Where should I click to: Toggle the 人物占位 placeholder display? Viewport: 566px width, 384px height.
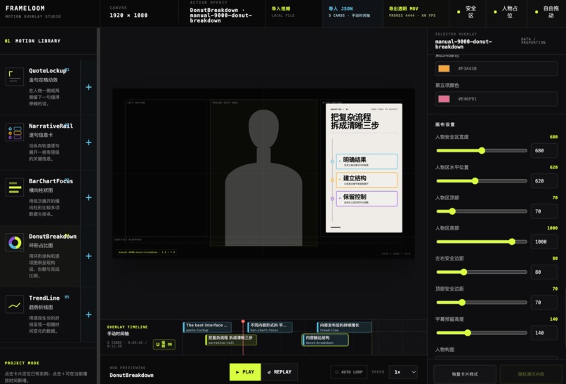coord(506,12)
